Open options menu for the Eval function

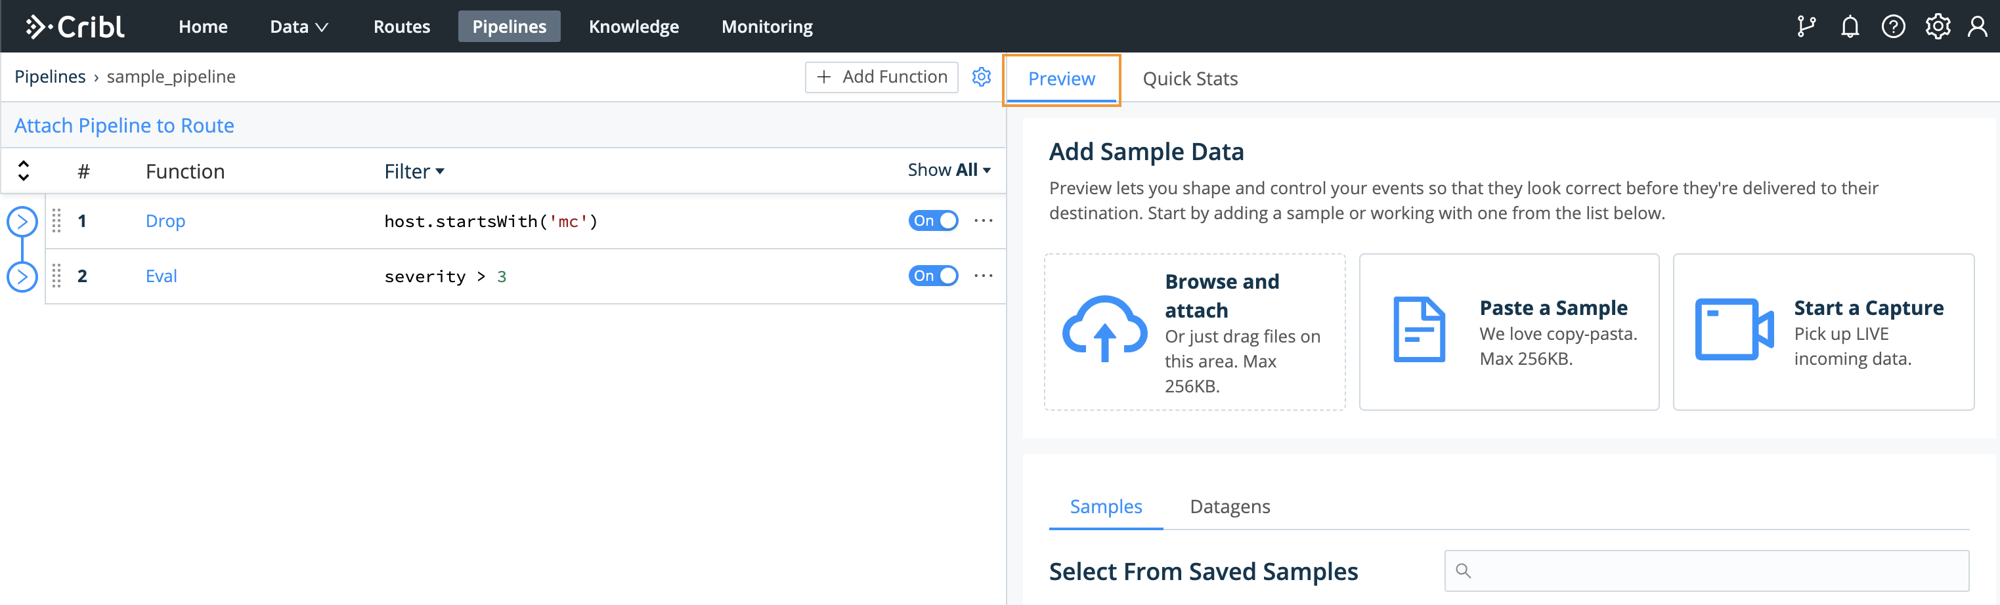pyautogui.click(x=984, y=276)
